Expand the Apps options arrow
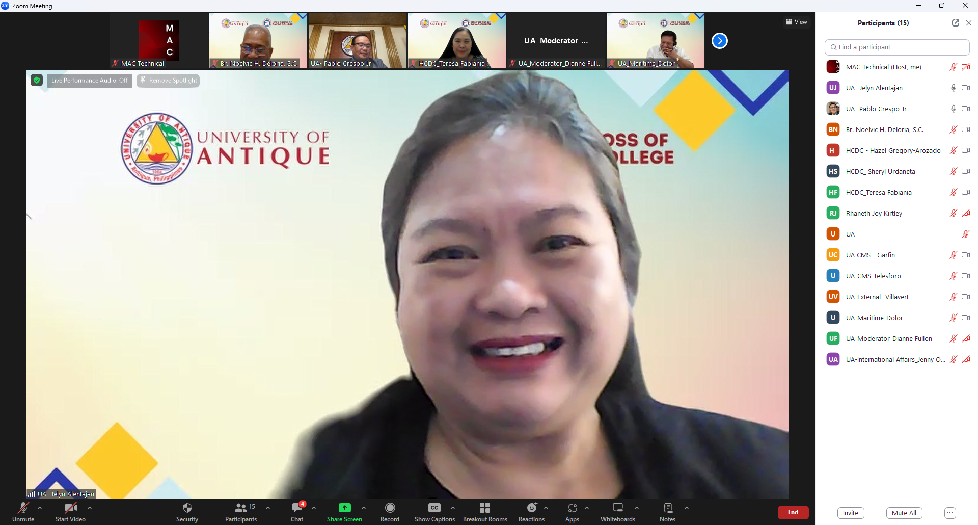The height and width of the screenshot is (525, 978). 587,508
